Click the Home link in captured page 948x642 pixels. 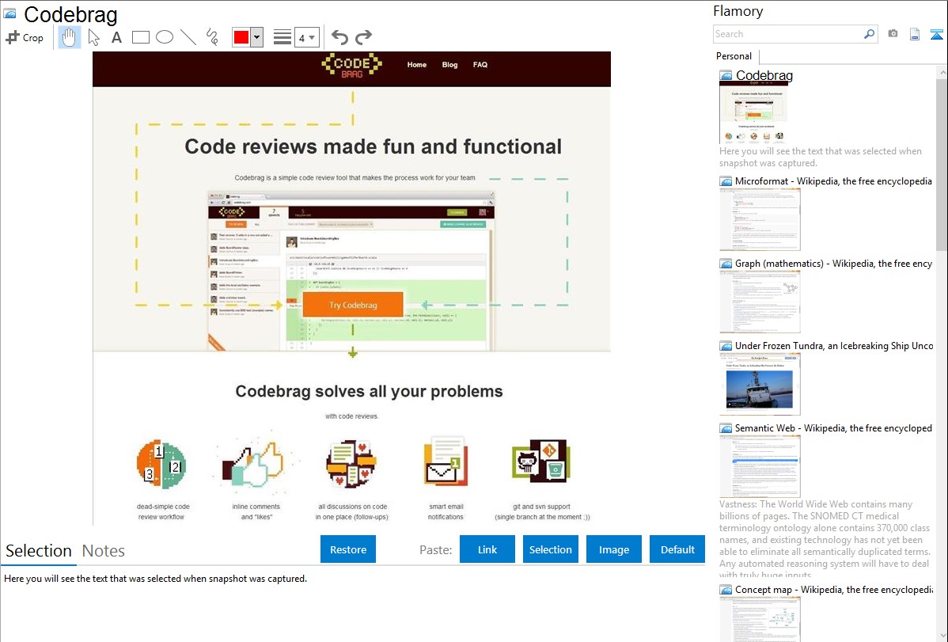coord(416,65)
